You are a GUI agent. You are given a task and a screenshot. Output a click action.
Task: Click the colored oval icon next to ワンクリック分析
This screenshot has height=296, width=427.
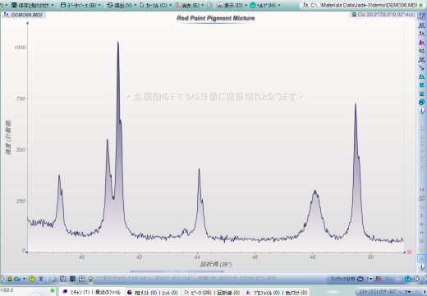[360, 279]
